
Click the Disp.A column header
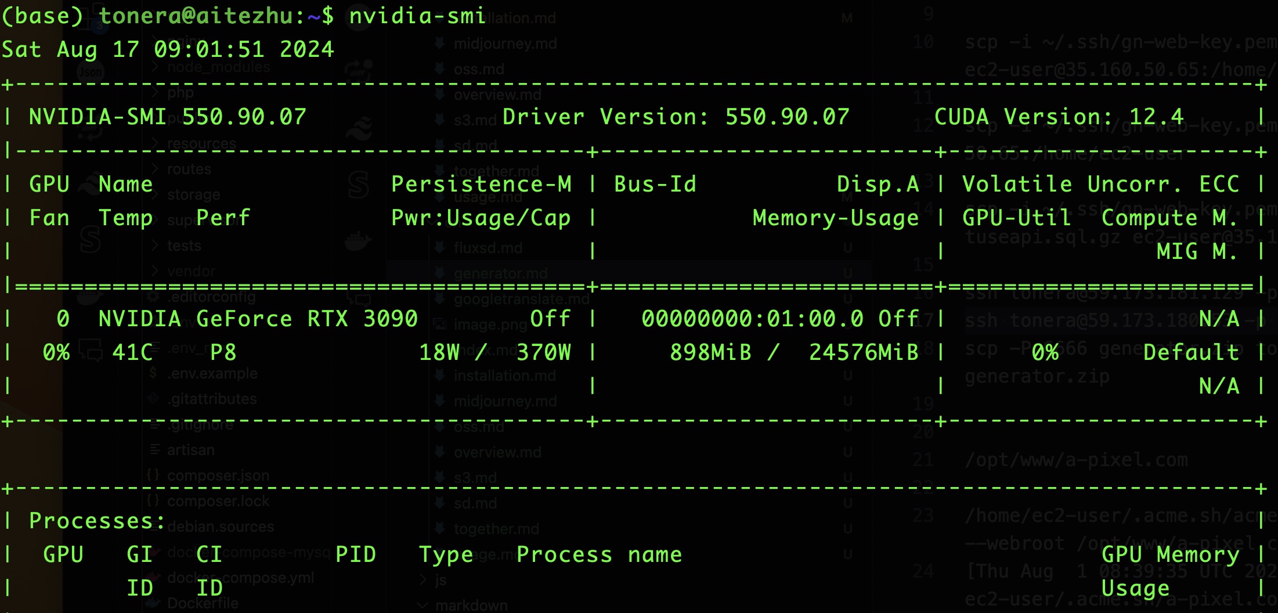[x=878, y=184]
